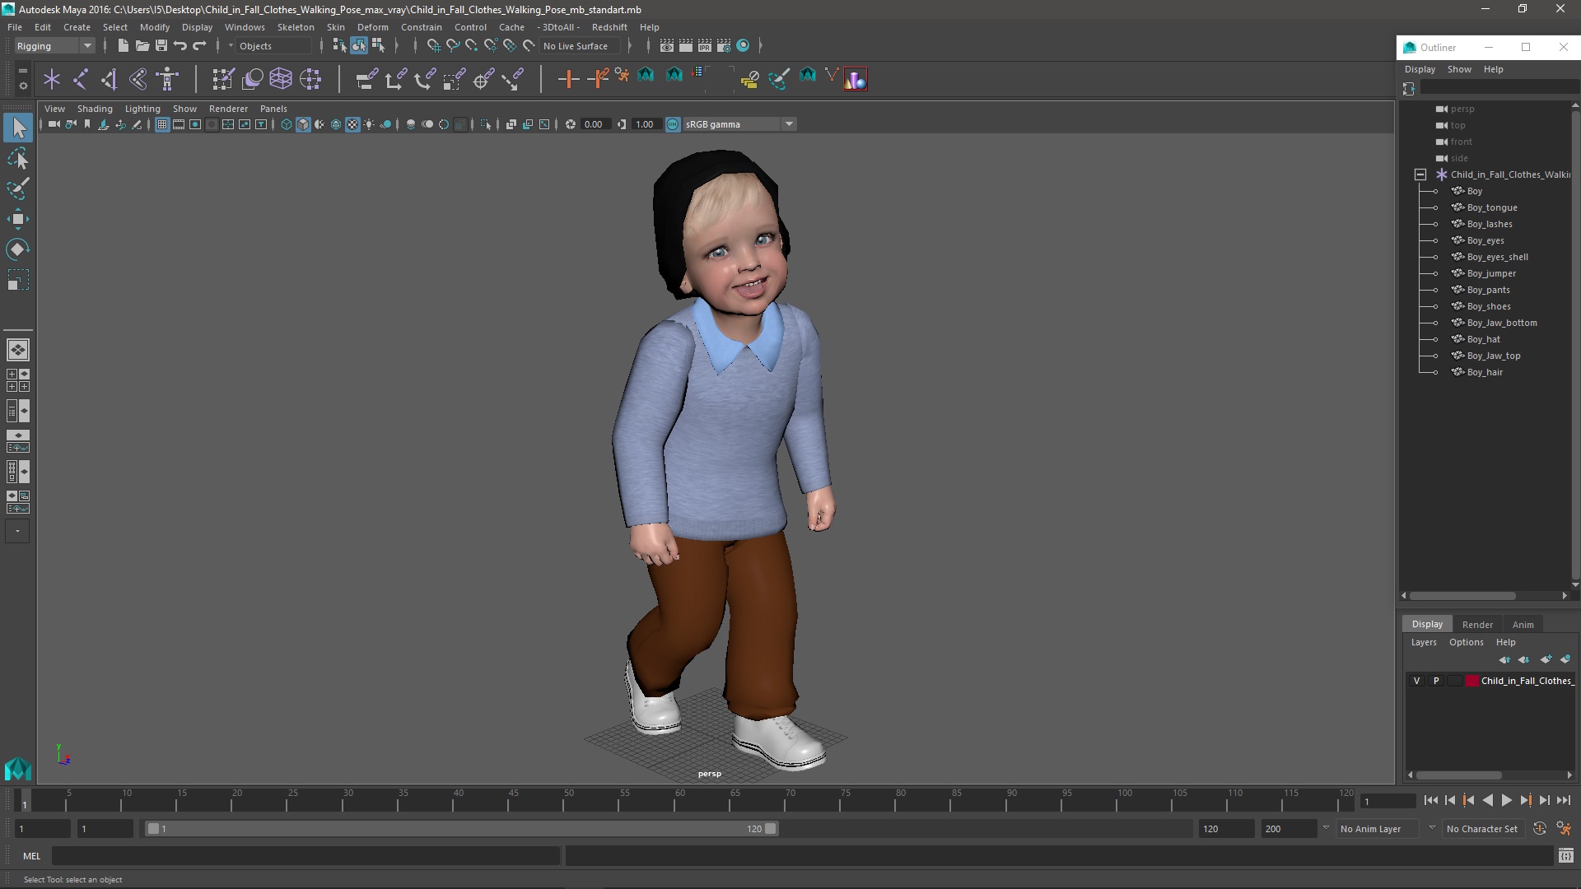Image resolution: width=1581 pixels, height=889 pixels.
Task: Activate the Rotate tool in toolbox
Action: [x=18, y=249]
